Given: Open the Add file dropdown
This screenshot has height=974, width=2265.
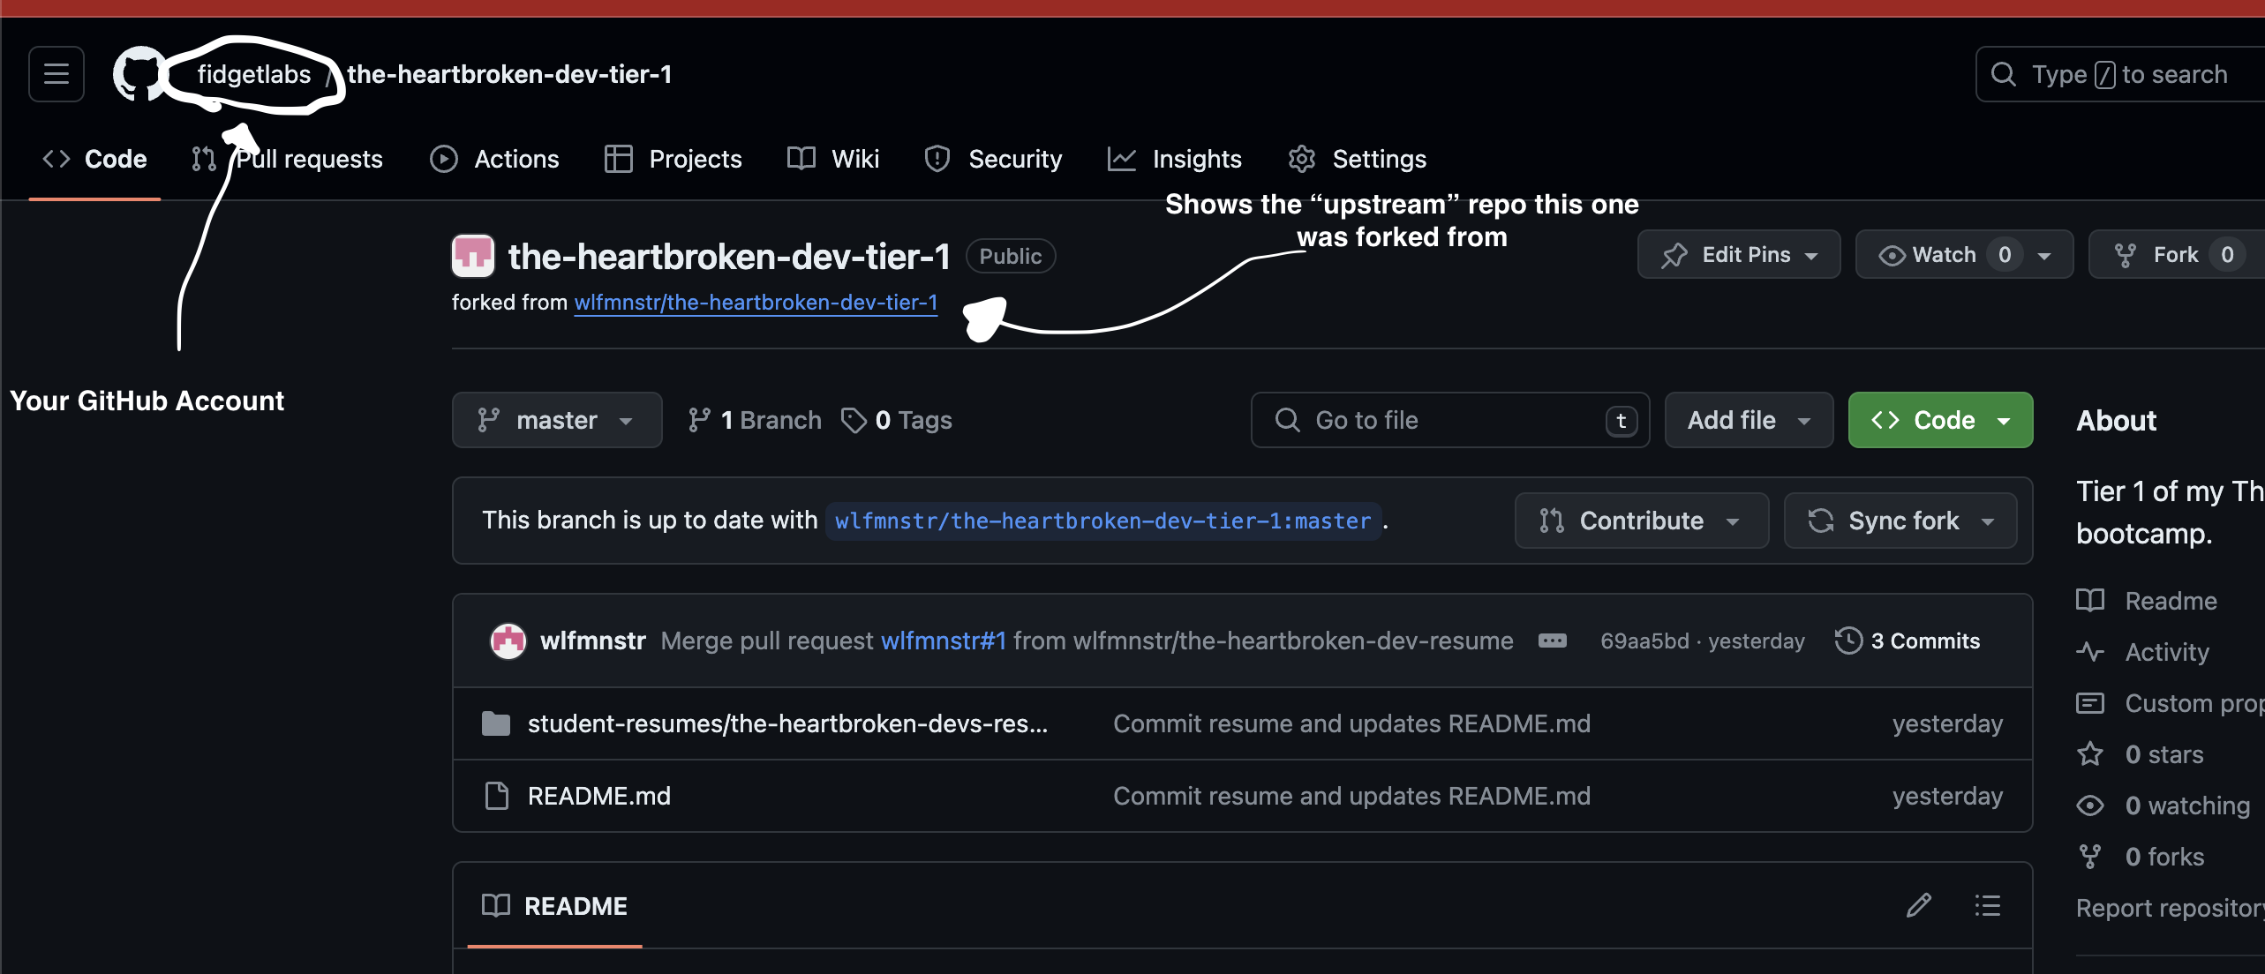Looking at the screenshot, I should point(1749,420).
